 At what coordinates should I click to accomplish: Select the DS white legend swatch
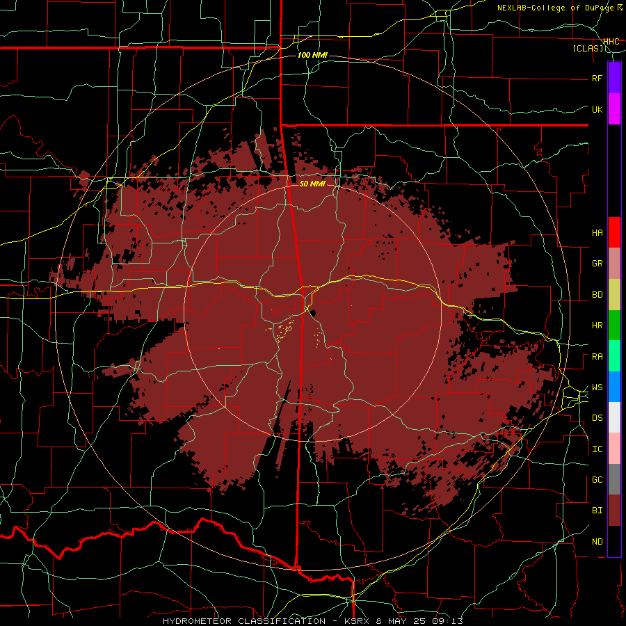[x=614, y=417]
